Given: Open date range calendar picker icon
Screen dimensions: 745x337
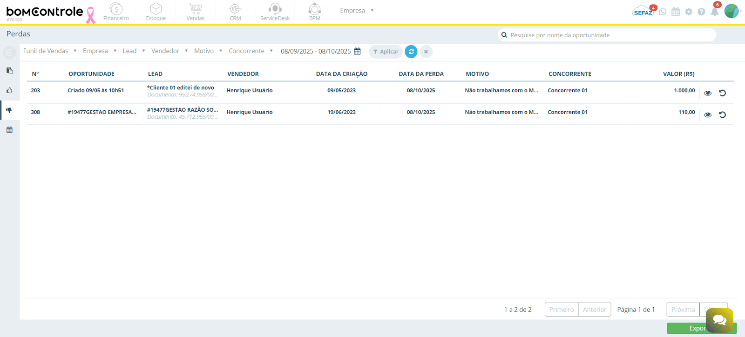Looking at the screenshot, I should tap(357, 51).
